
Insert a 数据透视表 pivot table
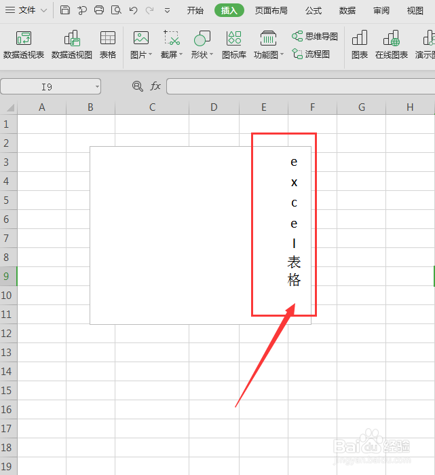[24, 45]
